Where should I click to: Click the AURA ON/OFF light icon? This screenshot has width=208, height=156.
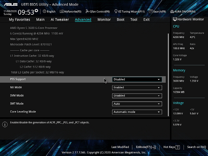pyautogui.click(x=172, y=11)
